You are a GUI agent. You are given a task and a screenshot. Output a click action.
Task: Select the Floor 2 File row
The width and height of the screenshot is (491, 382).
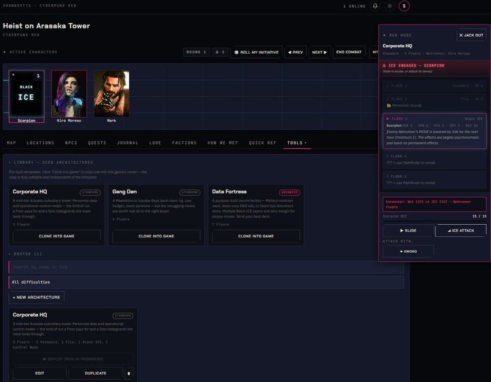point(434,102)
